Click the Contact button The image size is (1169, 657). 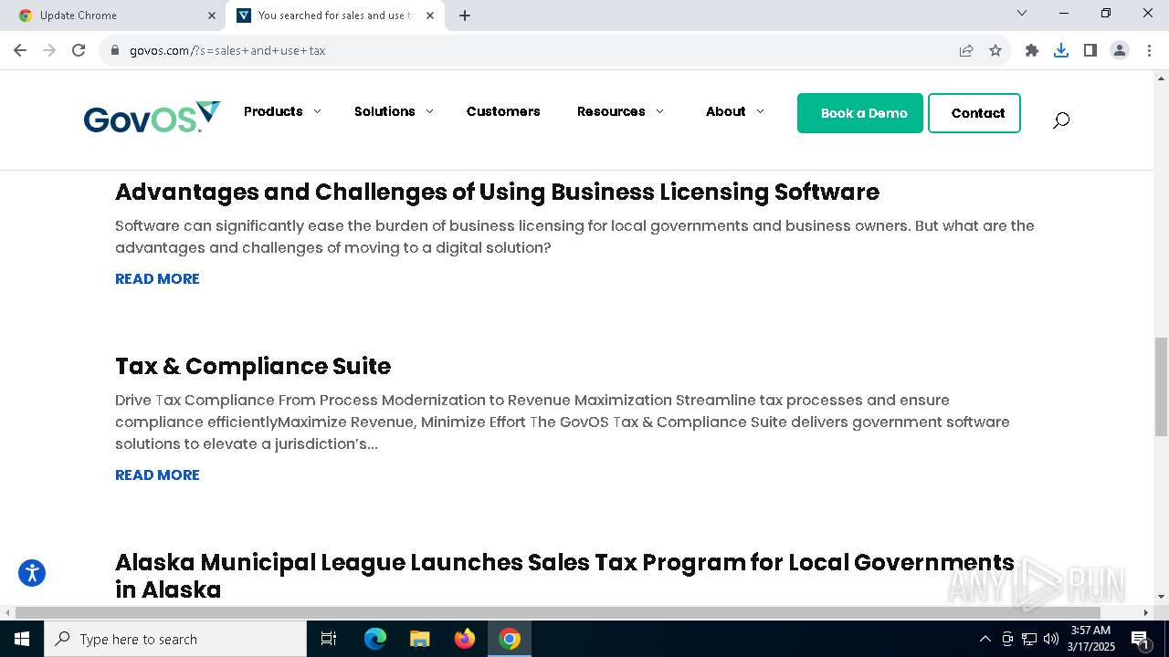[x=974, y=113]
